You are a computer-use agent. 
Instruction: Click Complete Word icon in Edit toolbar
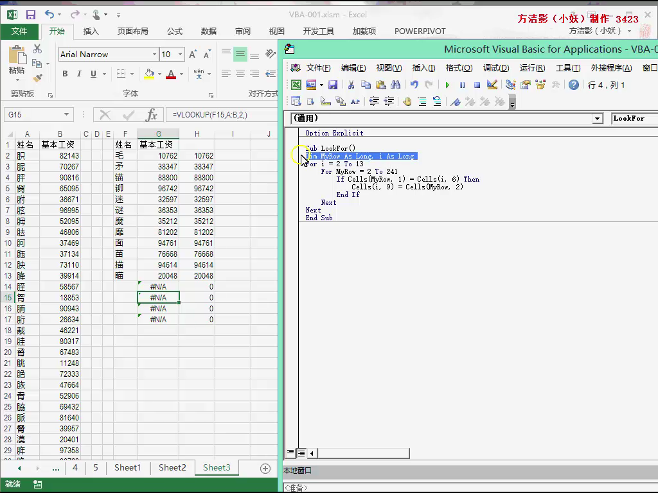coord(355,101)
